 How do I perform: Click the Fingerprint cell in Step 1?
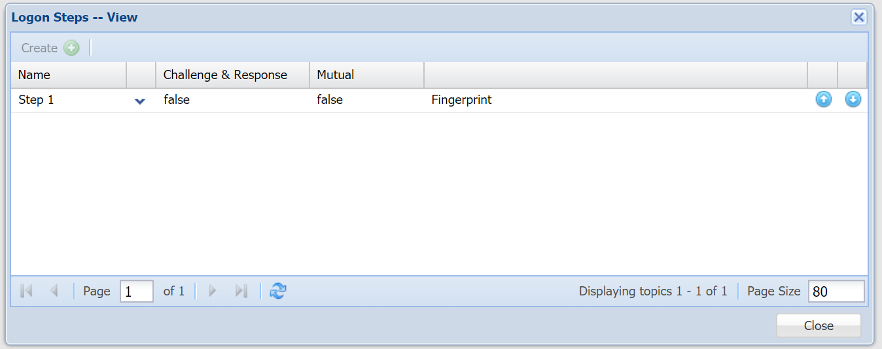point(461,100)
